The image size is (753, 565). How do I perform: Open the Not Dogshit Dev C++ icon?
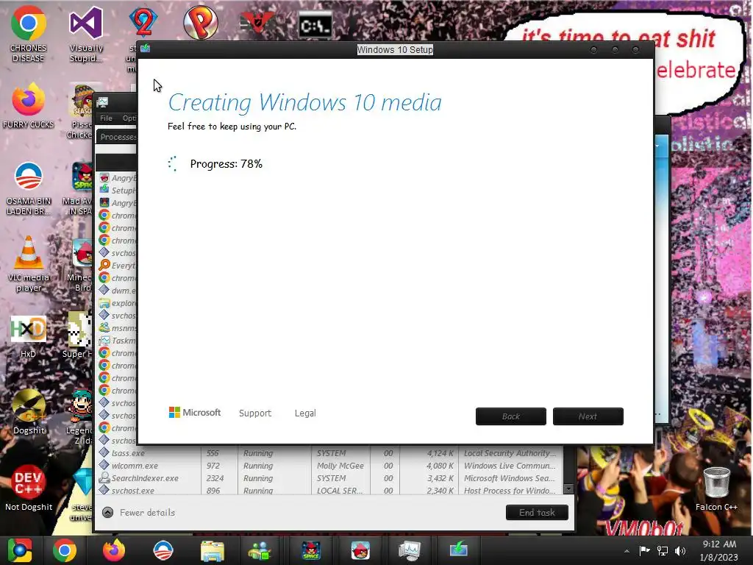pos(29,488)
